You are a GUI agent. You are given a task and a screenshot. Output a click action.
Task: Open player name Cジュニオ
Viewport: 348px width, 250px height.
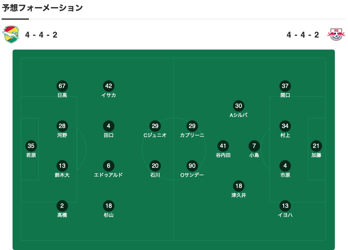click(155, 135)
